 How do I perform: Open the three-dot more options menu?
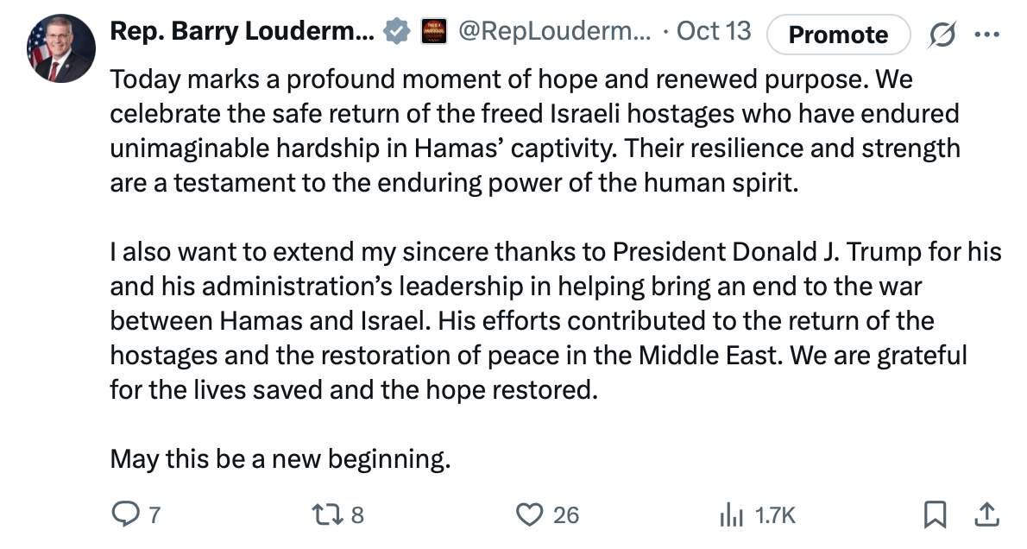click(x=985, y=34)
